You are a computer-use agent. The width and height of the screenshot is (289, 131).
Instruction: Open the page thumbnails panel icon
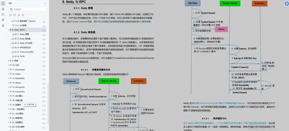coord(3,9)
